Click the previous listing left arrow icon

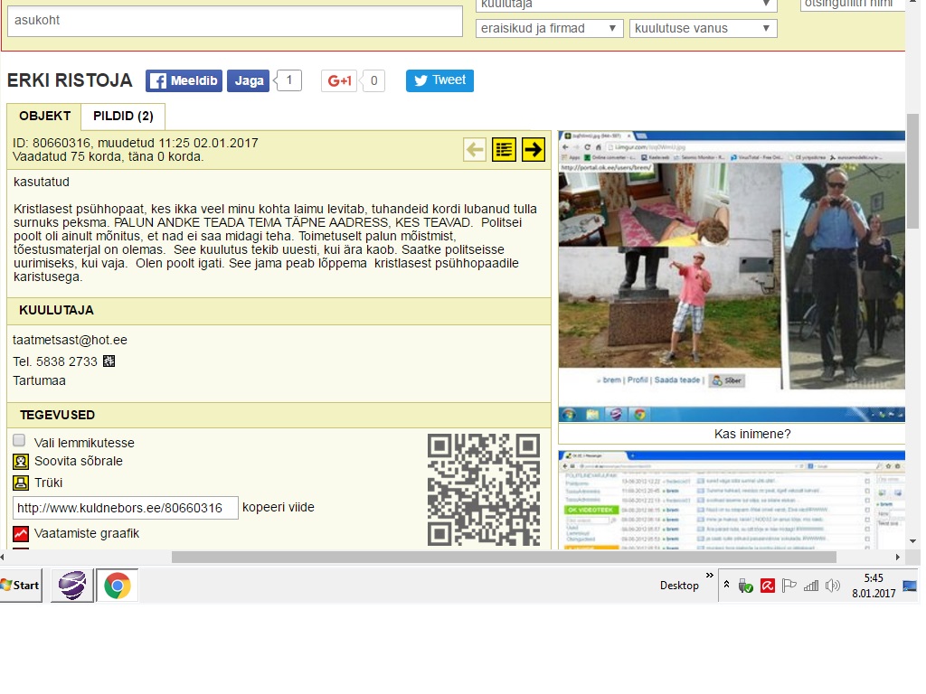click(475, 150)
